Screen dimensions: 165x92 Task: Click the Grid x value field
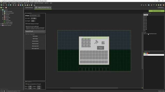(30, 86)
